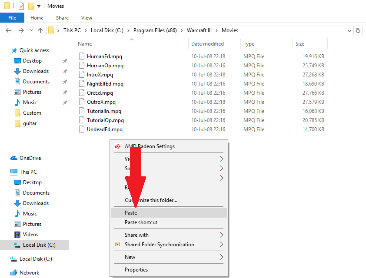
Task: Click the Properties quick access toolbar icon
Action: point(21,6)
